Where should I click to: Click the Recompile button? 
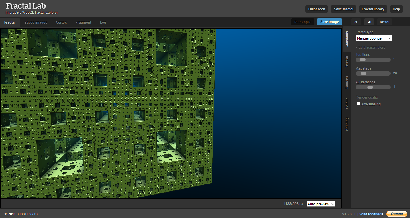point(303,22)
